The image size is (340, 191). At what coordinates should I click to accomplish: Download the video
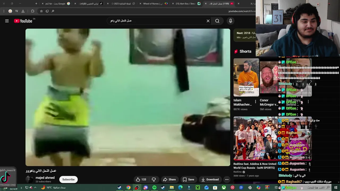[210, 180]
